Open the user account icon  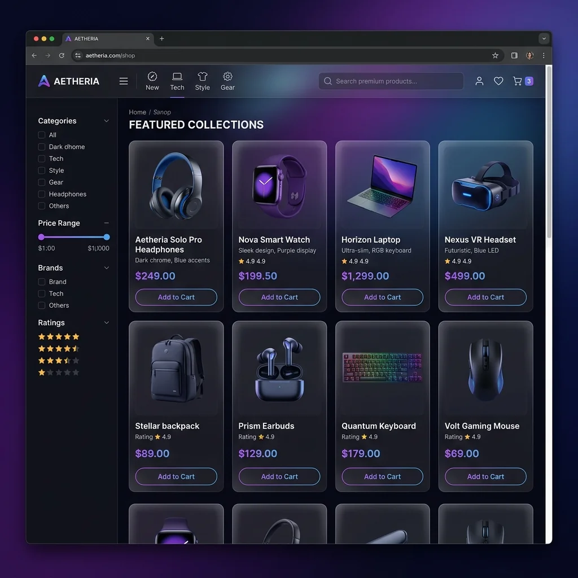coord(479,81)
